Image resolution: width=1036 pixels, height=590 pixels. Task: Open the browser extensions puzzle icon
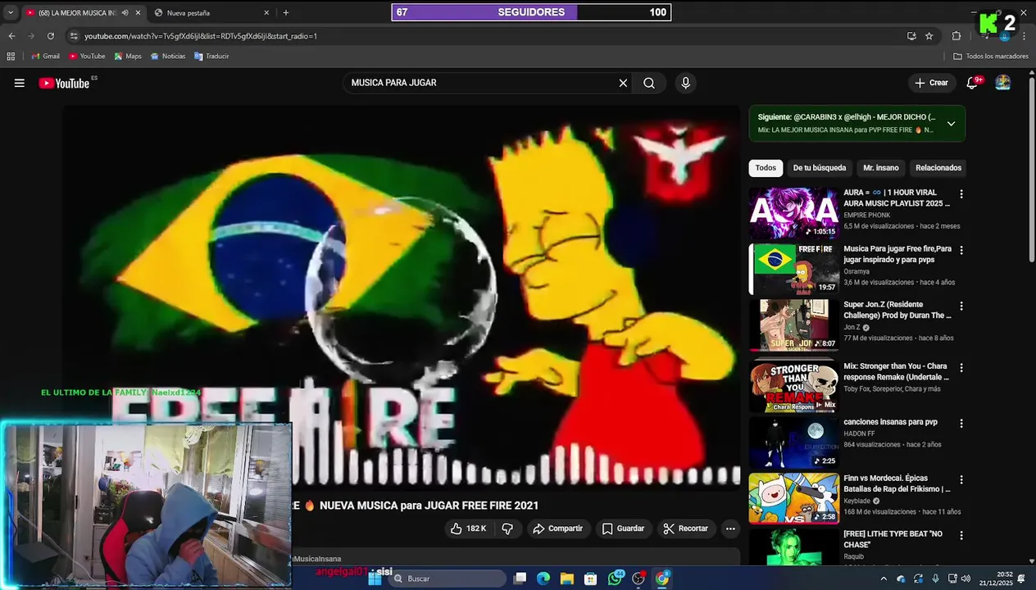956,36
